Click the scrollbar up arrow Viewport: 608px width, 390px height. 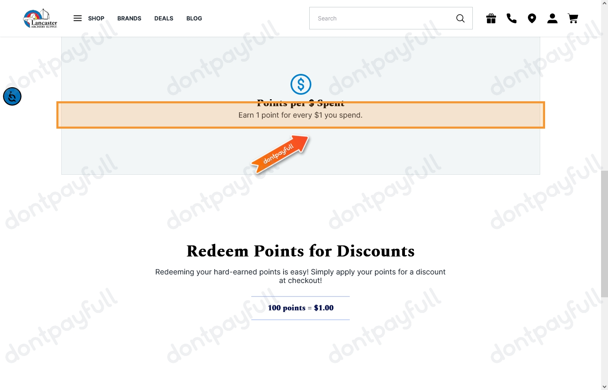click(x=604, y=3)
